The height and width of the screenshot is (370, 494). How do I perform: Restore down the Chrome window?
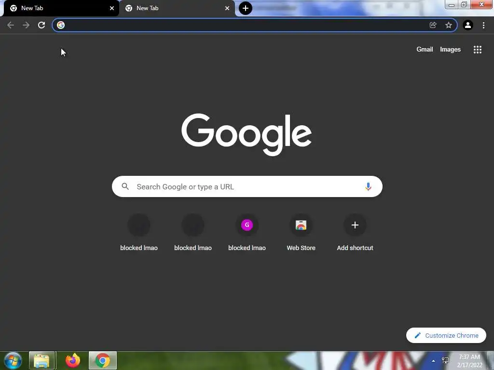[x=464, y=5]
